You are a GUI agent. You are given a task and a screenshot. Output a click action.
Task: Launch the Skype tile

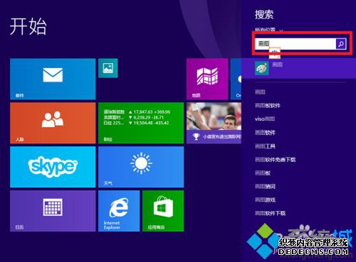tap(53, 167)
